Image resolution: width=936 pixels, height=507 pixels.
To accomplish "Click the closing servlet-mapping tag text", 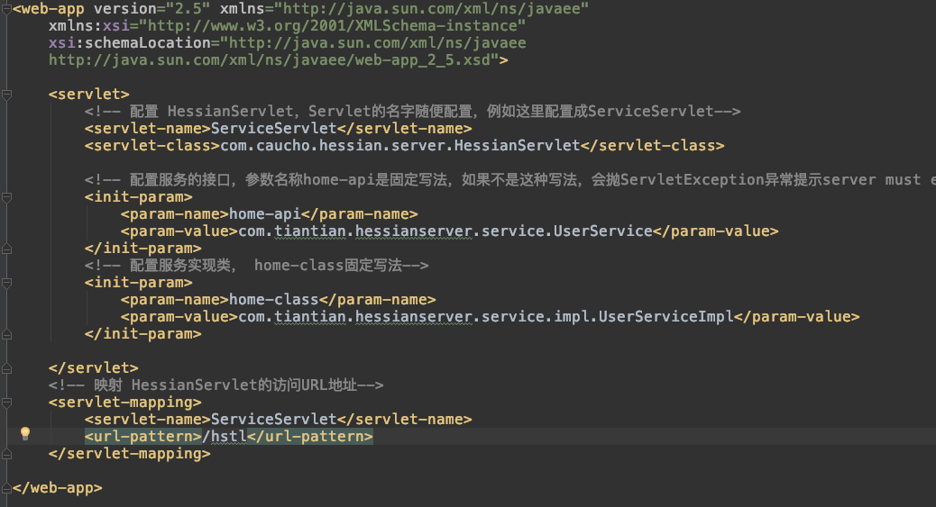I will [x=130, y=454].
